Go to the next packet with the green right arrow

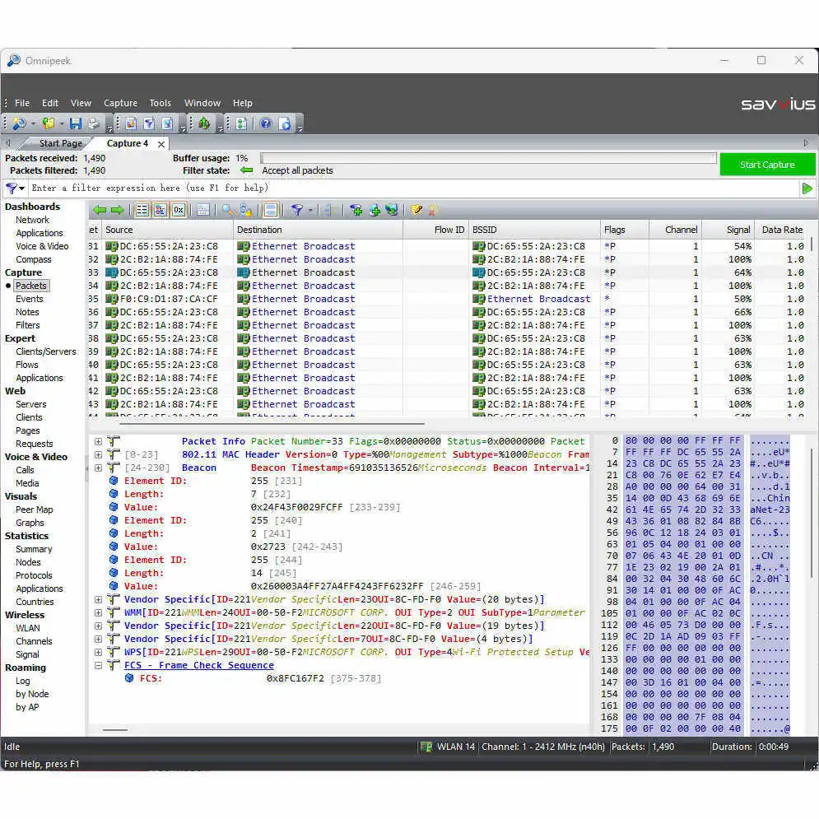(x=118, y=210)
